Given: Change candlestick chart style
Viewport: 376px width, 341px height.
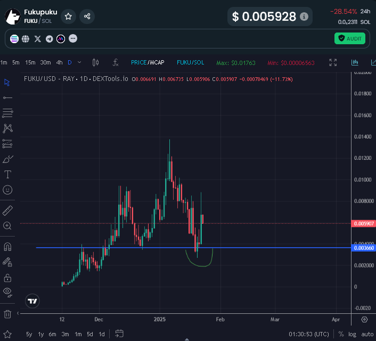Looking at the screenshot, I should (95, 63).
